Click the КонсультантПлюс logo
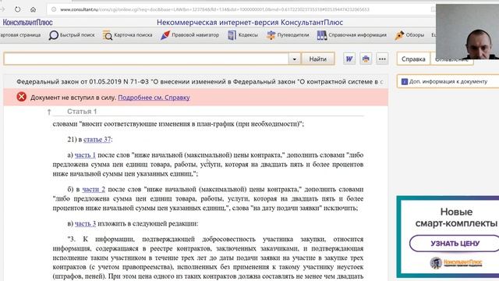Image resolution: width=499 pixels, height=281 pixels. point(28,23)
